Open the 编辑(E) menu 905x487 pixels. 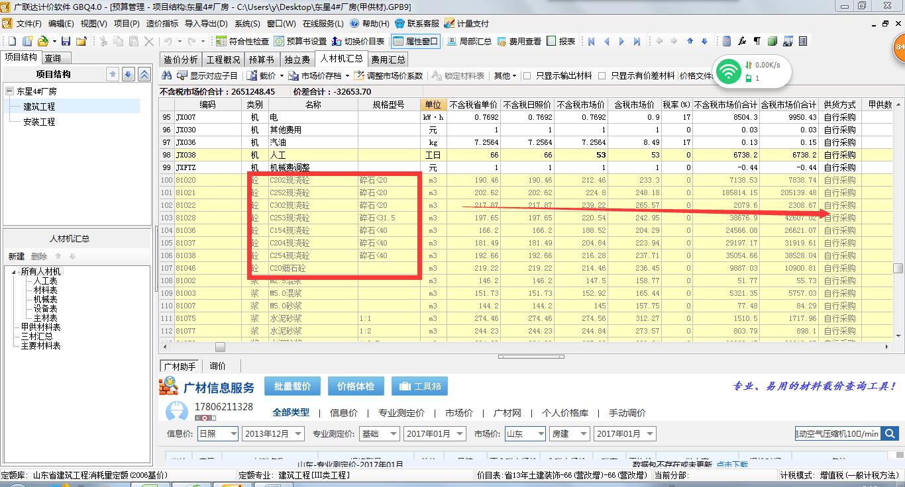[x=62, y=23]
